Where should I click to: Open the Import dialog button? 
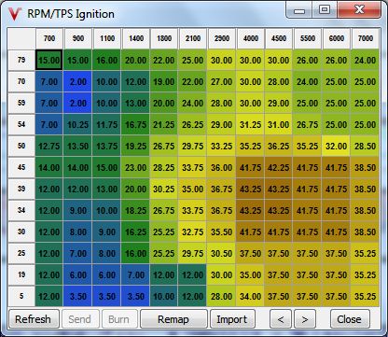232,319
